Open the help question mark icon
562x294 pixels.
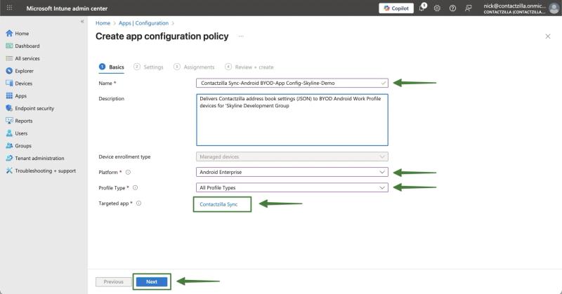tap(452, 8)
